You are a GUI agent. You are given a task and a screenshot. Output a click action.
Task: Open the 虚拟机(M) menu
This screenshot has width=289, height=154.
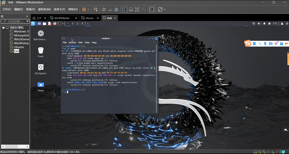44,9
